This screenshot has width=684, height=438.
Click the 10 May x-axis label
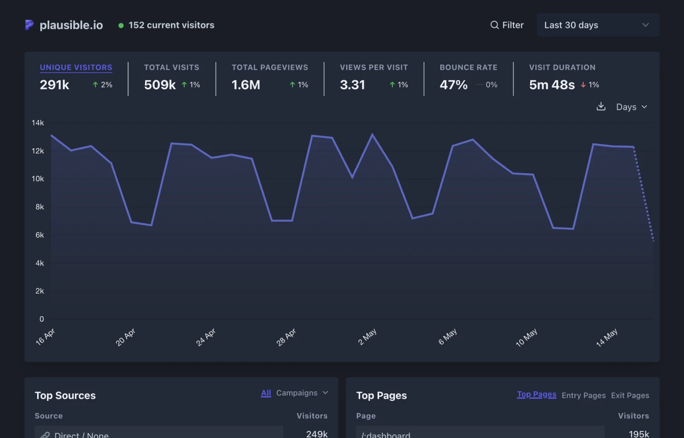[x=527, y=337]
